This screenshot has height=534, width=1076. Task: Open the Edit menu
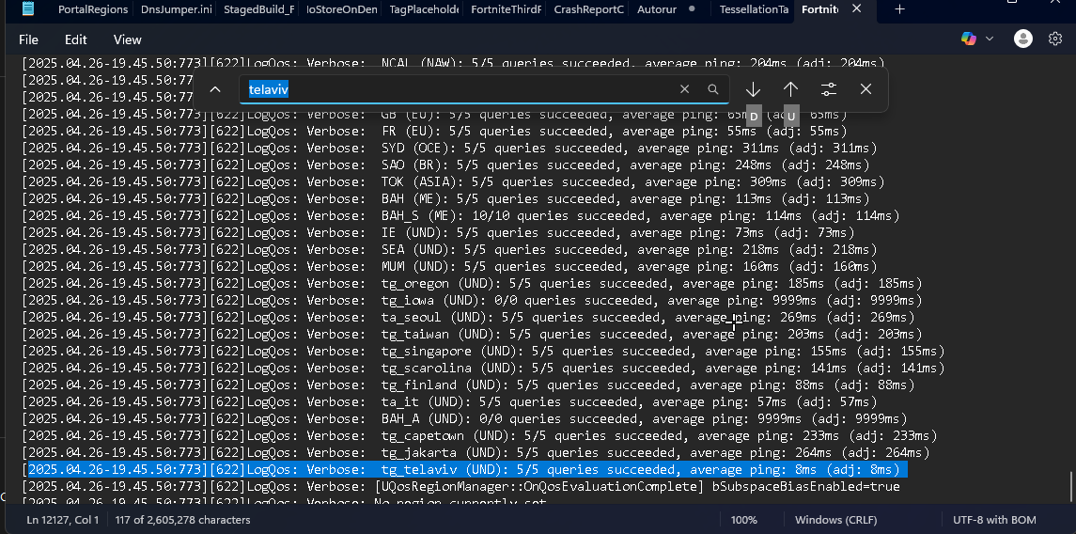(75, 39)
